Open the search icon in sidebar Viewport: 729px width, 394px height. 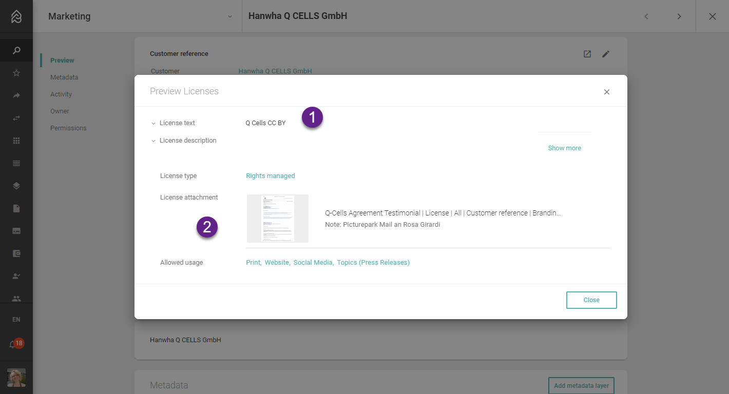[x=16, y=50]
